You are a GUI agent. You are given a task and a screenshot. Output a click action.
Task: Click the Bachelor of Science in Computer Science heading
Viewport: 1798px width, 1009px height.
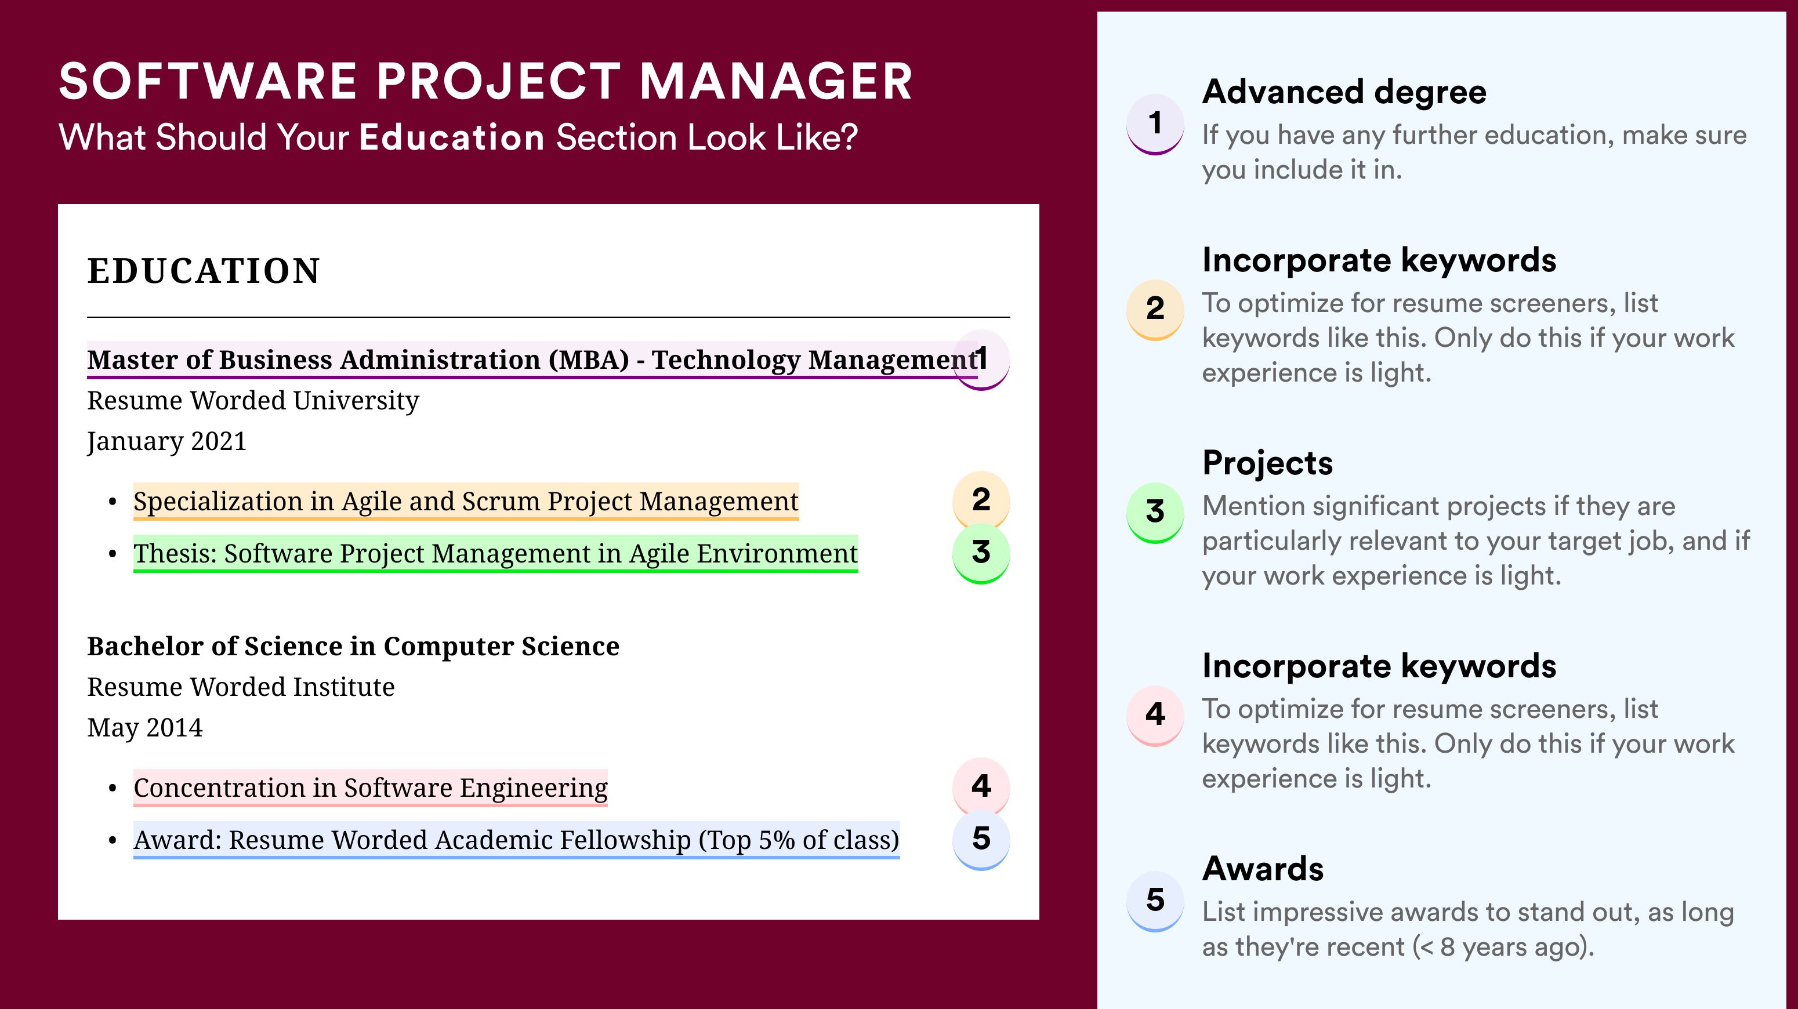(x=353, y=647)
